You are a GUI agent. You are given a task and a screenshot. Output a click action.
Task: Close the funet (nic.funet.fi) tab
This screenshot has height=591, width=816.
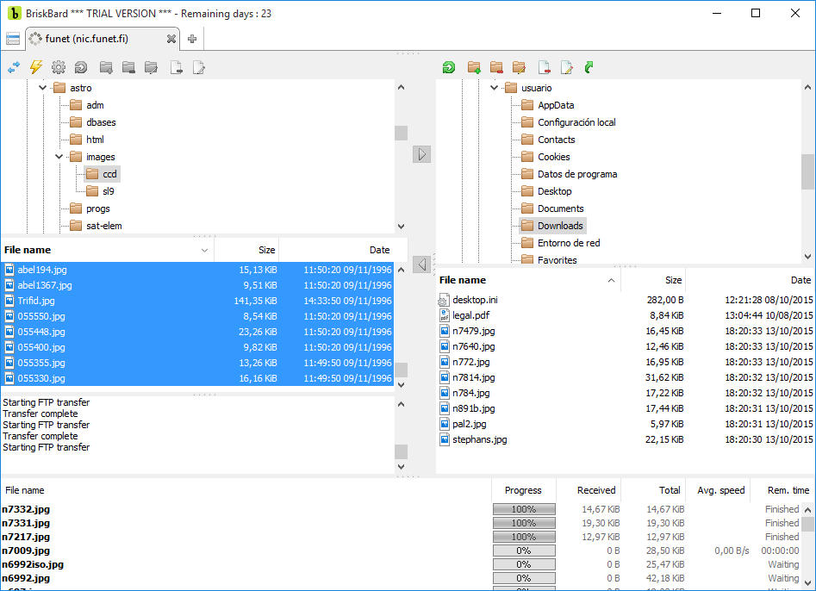point(171,39)
